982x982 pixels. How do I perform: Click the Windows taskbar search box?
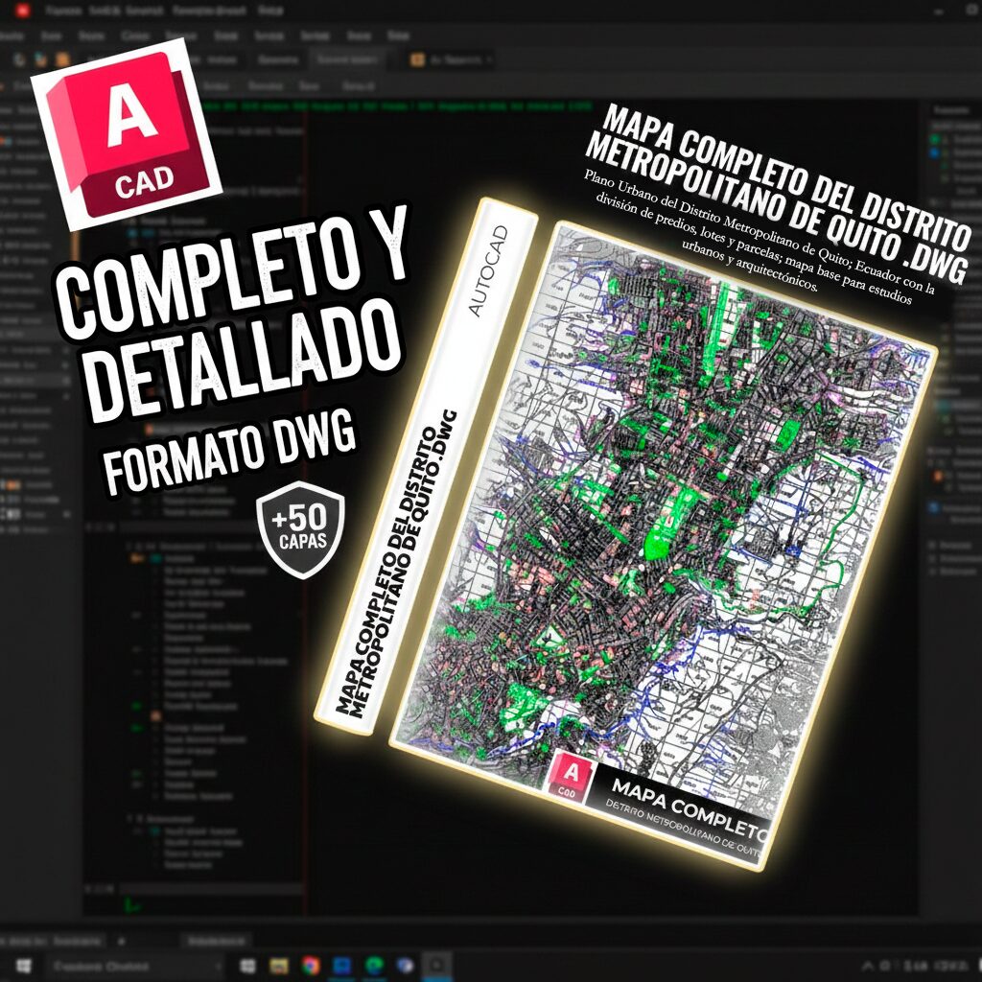click(x=134, y=965)
